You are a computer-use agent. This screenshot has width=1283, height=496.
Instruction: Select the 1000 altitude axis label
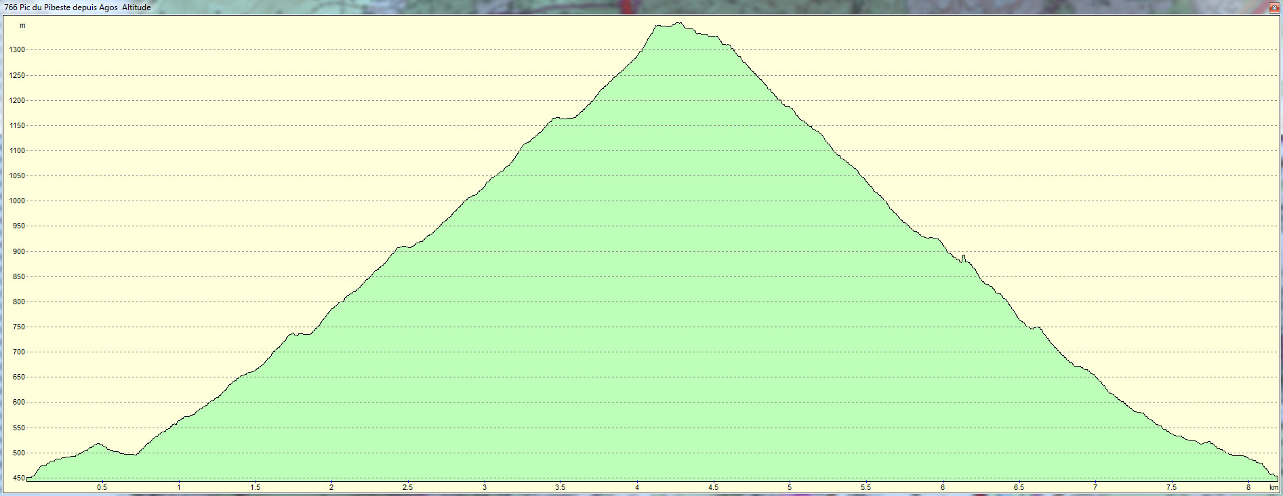click(17, 201)
